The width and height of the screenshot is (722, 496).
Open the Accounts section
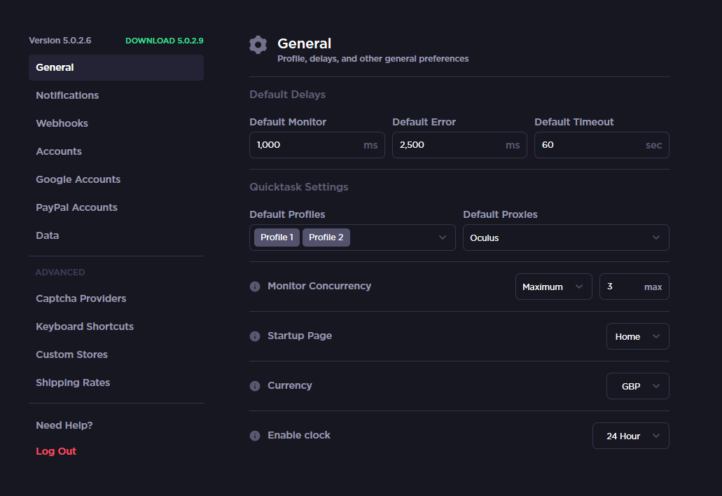point(59,151)
